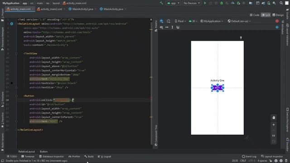This screenshot has width=290, height=163.
Task: Switch to Split view mode
Action: click(266, 15)
